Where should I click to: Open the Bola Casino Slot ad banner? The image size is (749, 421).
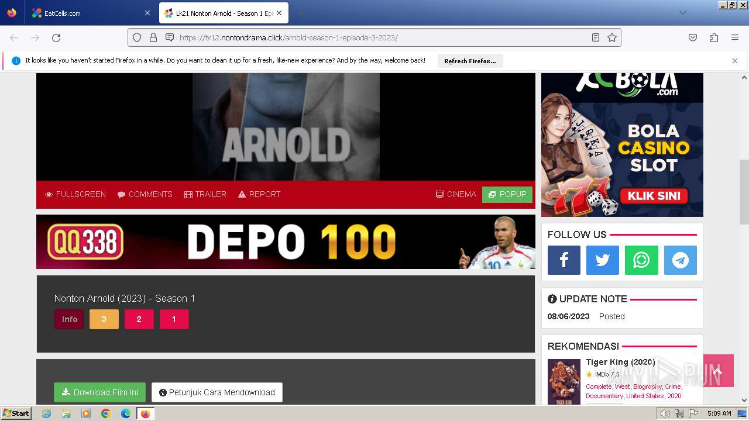tap(622, 144)
